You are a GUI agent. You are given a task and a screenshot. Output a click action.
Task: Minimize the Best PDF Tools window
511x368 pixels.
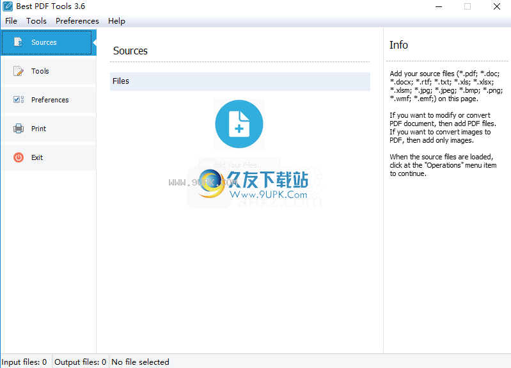(x=439, y=6)
